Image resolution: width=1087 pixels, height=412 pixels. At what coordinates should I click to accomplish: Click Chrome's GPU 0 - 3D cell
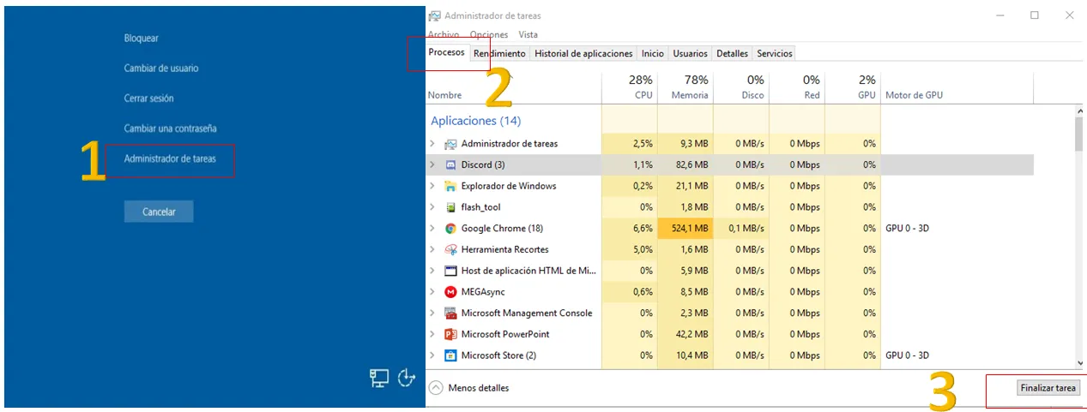pos(908,229)
